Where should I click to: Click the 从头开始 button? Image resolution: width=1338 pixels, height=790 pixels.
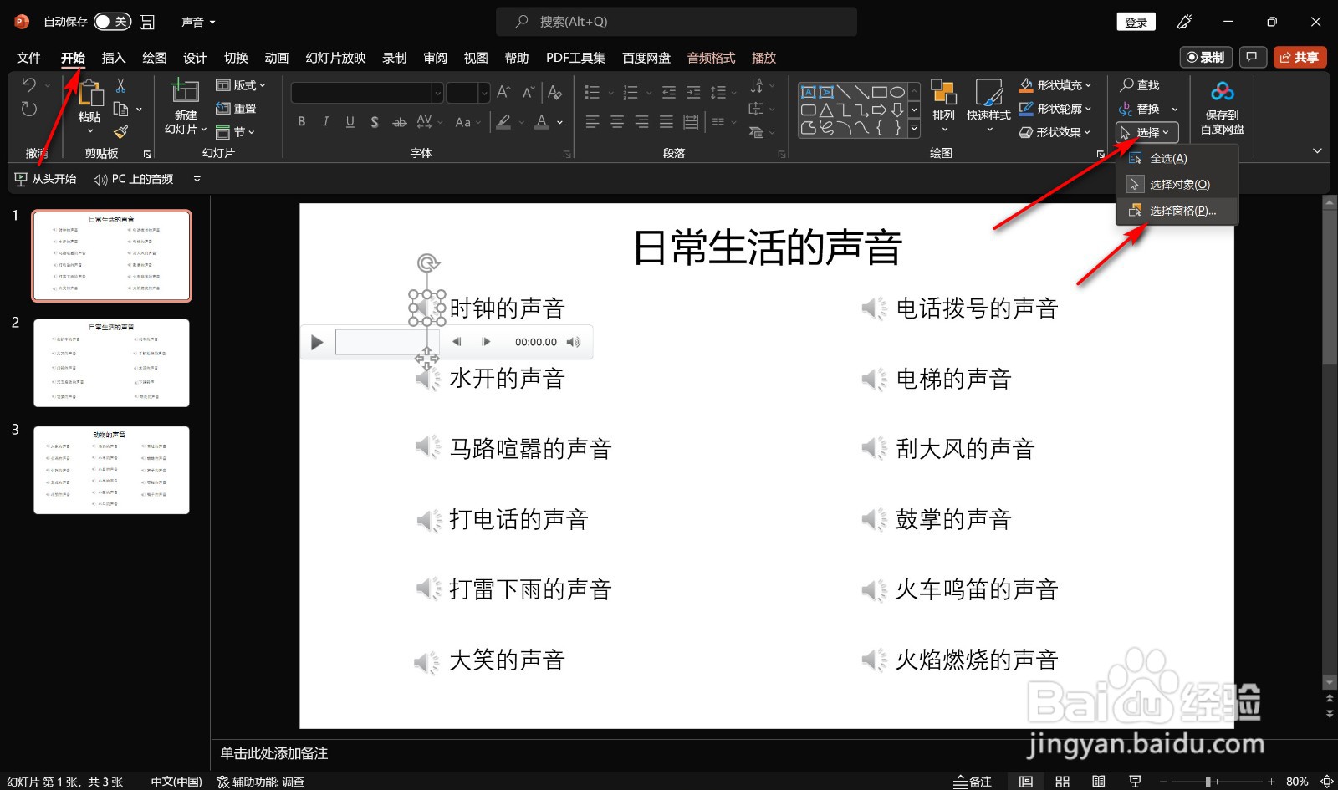[46, 178]
